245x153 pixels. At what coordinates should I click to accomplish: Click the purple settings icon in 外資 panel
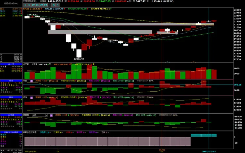tap(31, 81)
